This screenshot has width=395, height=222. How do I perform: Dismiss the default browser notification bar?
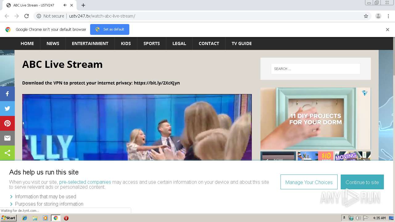[x=387, y=30]
